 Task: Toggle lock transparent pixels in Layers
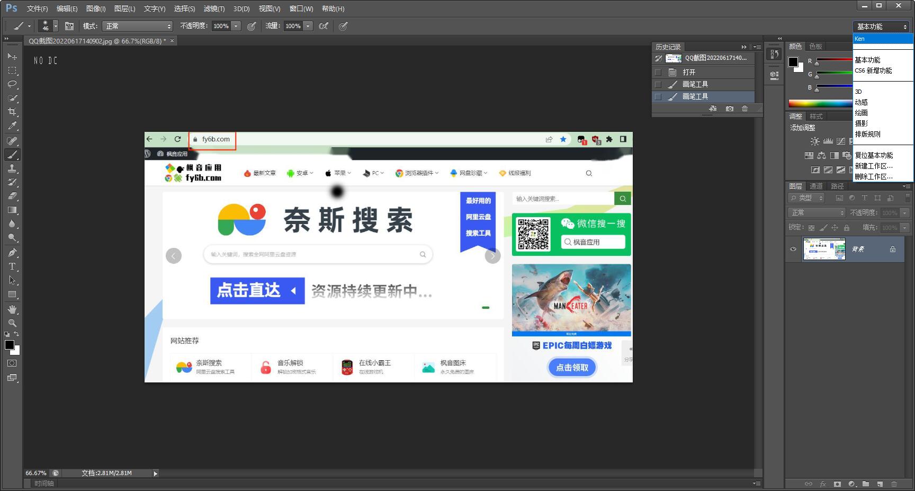(811, 228)
